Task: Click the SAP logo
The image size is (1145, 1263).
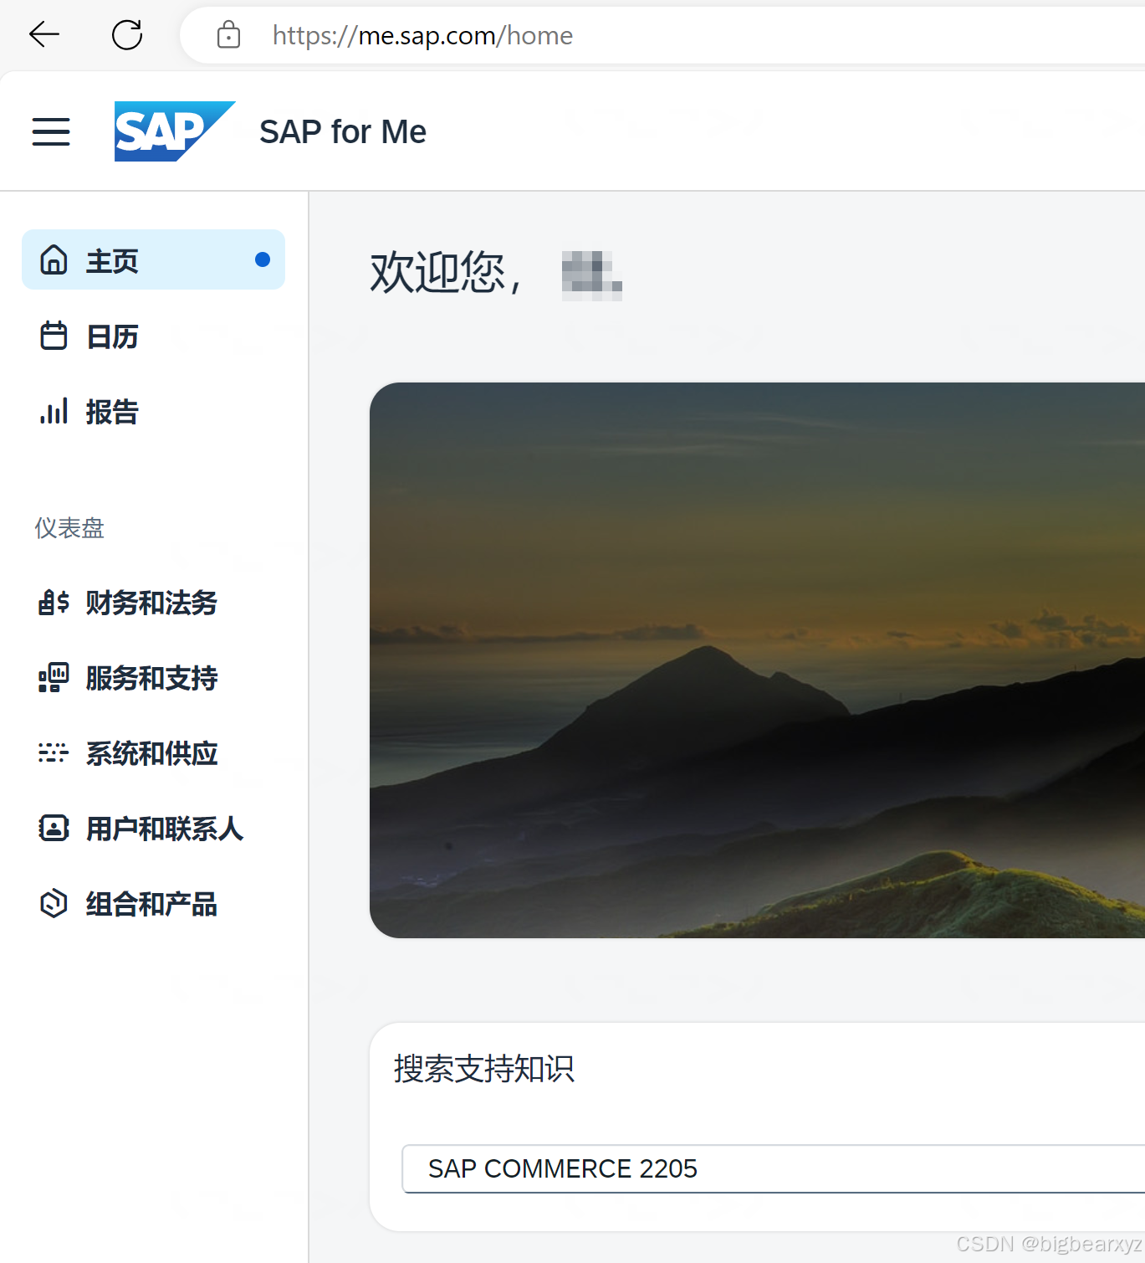Action: coord(175,131)
